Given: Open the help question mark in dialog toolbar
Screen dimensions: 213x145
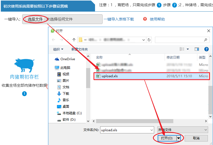Looking at the screenshot, I should point(206,49).
